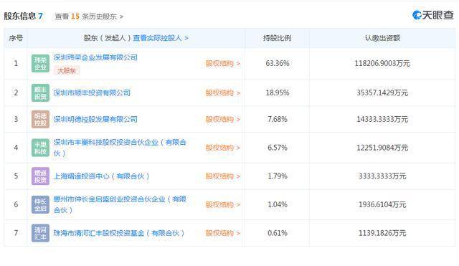Viewport: 459px width, 266px height.
Task: Click the 天眼查 logo at top right
Action: click(433, 15)
